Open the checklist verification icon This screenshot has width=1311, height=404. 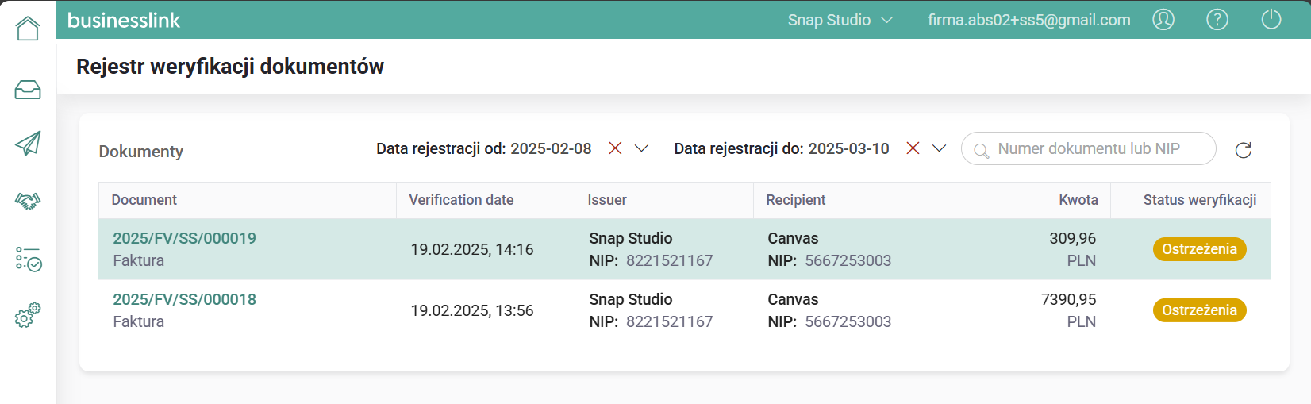coord(28,259)
